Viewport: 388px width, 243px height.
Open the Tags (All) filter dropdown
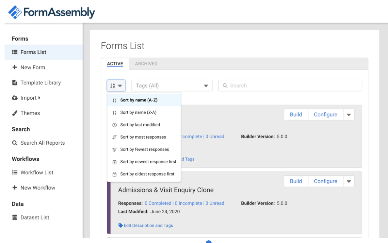point(172,86)
